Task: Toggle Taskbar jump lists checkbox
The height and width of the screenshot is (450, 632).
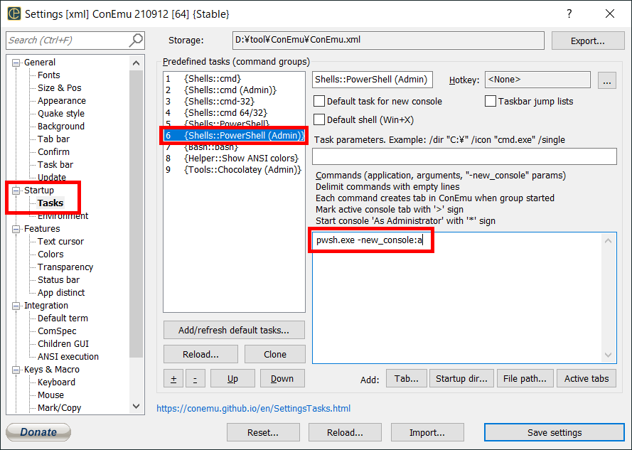Action: tap(491, 101)
